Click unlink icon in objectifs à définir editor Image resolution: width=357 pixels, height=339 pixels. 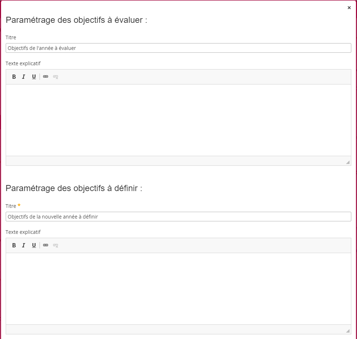coord(56,245)
